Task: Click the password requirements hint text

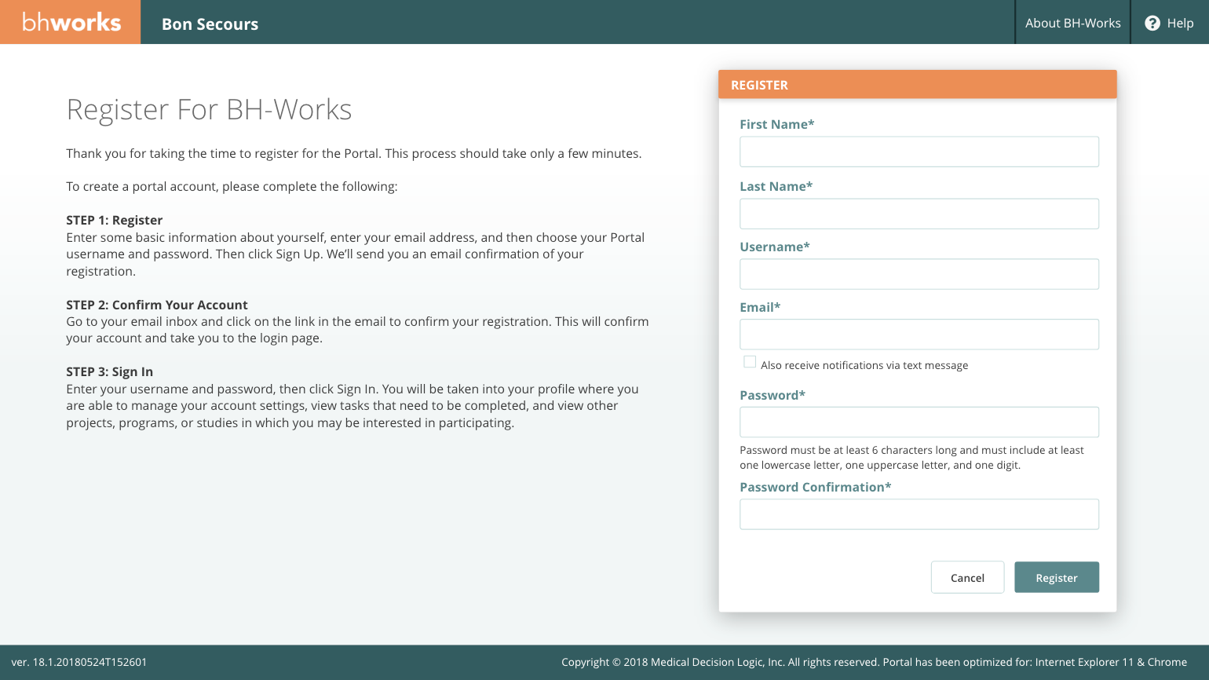Action: tap(911, 458)
